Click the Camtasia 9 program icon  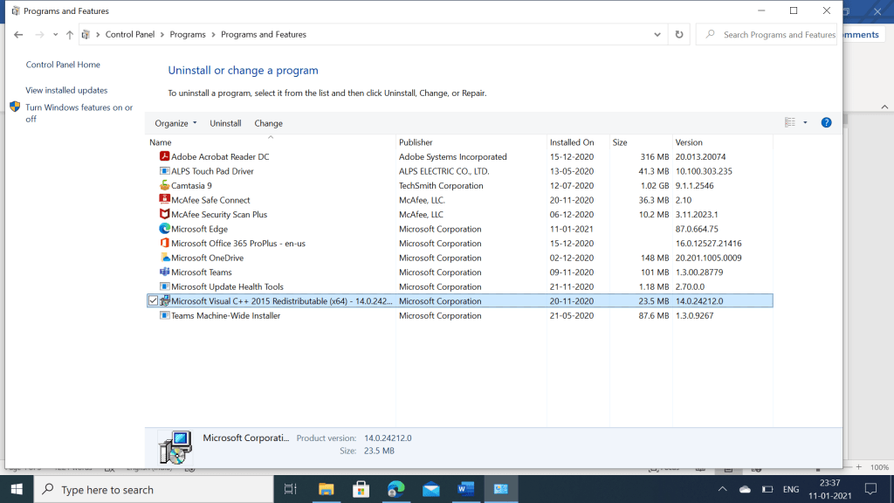(164, 185)
